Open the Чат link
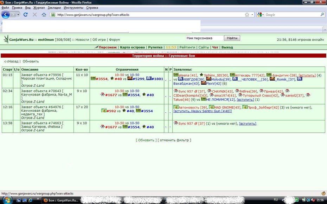327x204 pixels. (215, 47)
